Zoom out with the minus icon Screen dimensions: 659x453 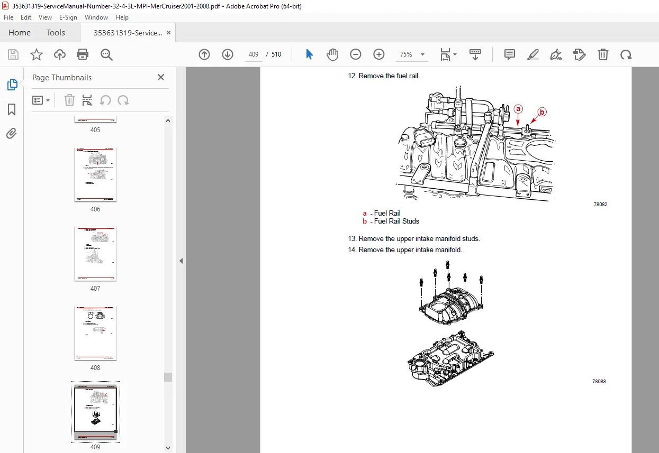click(356, 54)
